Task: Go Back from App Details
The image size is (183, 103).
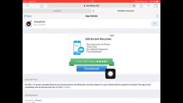Action: (28, 16)
